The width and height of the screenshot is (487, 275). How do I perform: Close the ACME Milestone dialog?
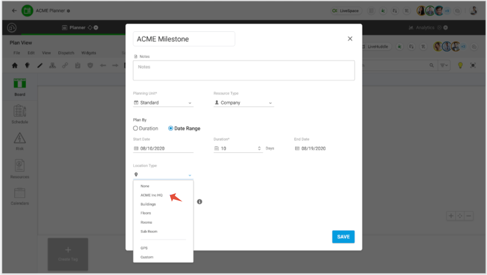click(x=350, y=38)
